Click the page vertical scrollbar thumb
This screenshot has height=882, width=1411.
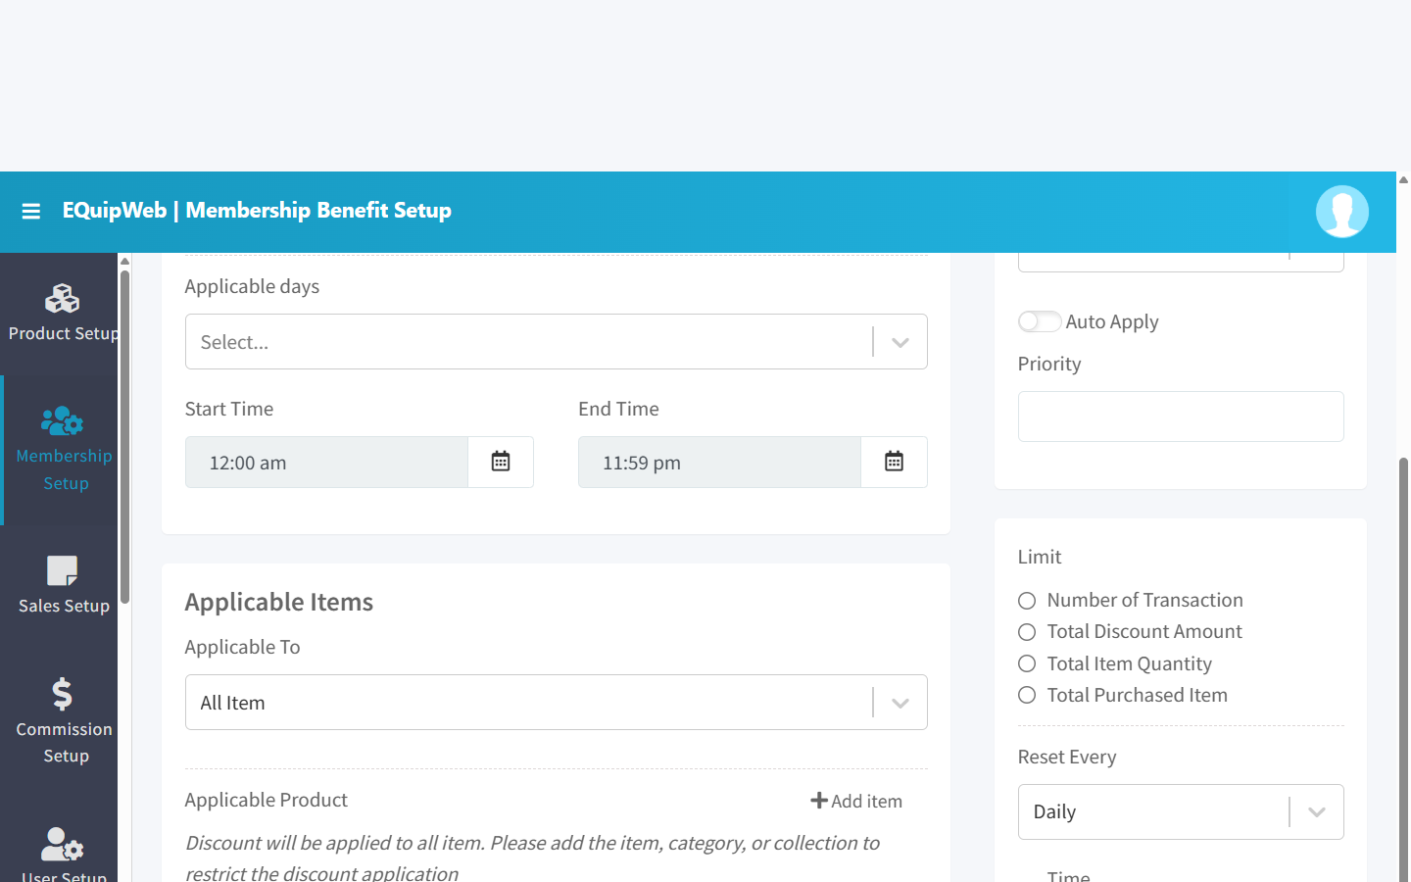pos(1403,669)
